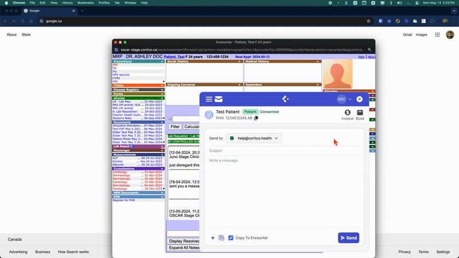Add Ongoing Concerns entry with plus
This screenshot has width=459, height=258.
coord(239,84)
